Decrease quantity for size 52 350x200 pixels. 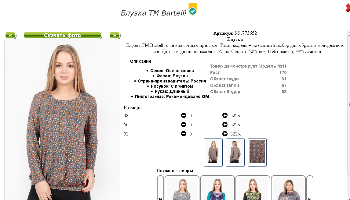[x=184, y=133]
